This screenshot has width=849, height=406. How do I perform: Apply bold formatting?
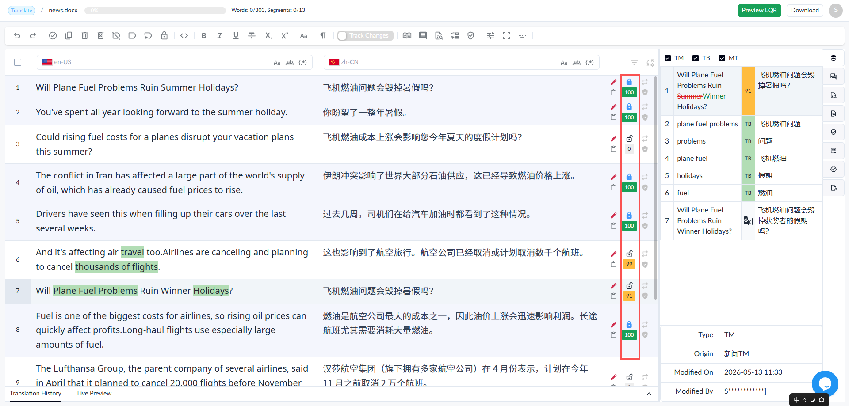click(x=204, y=36)
